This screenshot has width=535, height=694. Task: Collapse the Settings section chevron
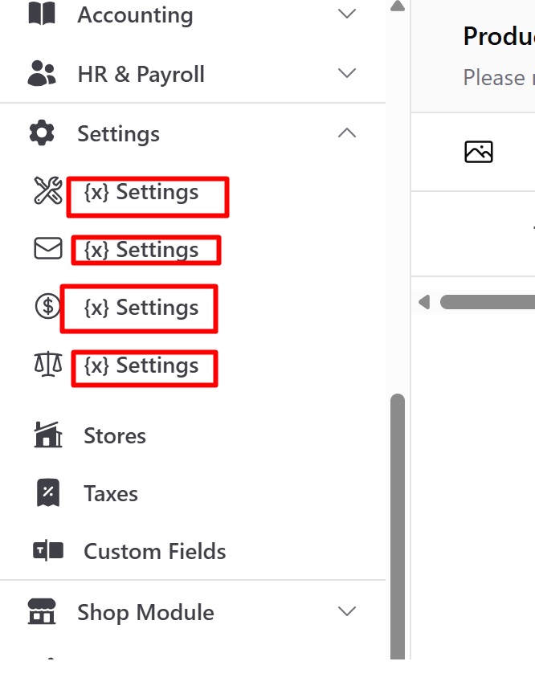click(x=347, y=133)
